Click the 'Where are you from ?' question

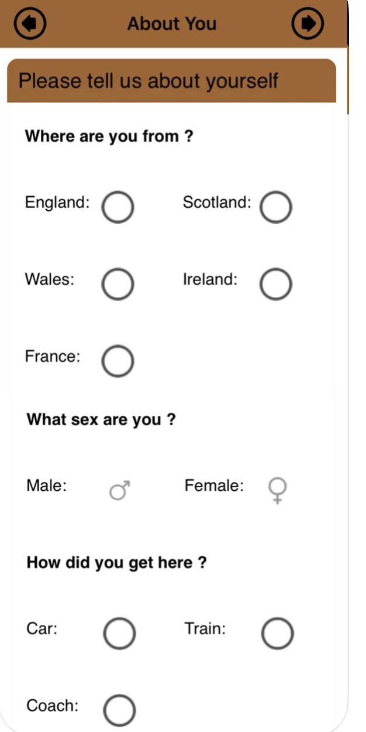point(109,136)
